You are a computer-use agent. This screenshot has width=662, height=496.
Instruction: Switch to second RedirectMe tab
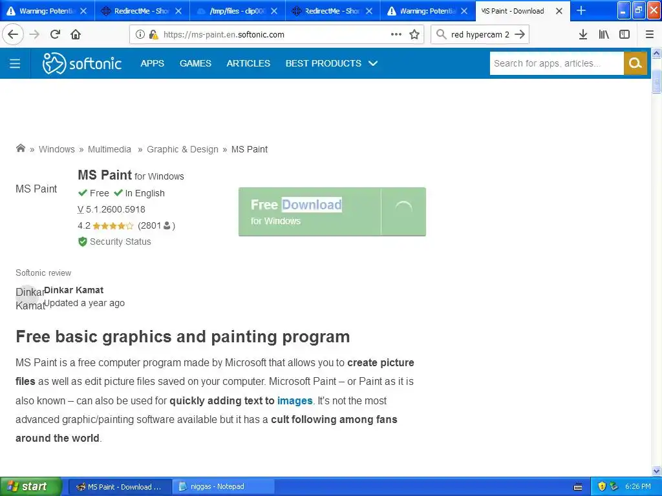333,11
